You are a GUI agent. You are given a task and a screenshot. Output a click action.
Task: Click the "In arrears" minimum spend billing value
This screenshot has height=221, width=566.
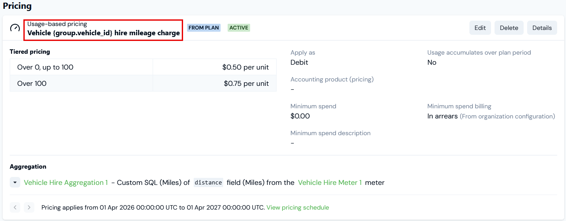point(442,116)
